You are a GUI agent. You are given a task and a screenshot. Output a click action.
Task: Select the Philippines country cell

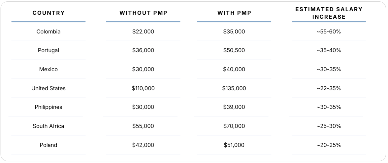(x=48, y=107)
